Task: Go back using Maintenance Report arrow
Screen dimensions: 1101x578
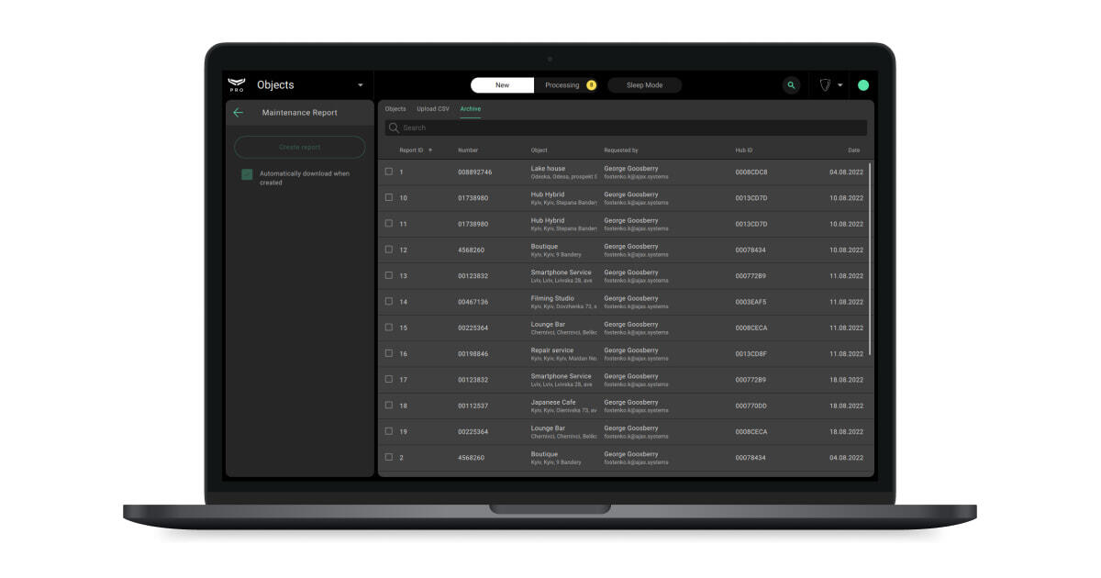Action: 239,113
